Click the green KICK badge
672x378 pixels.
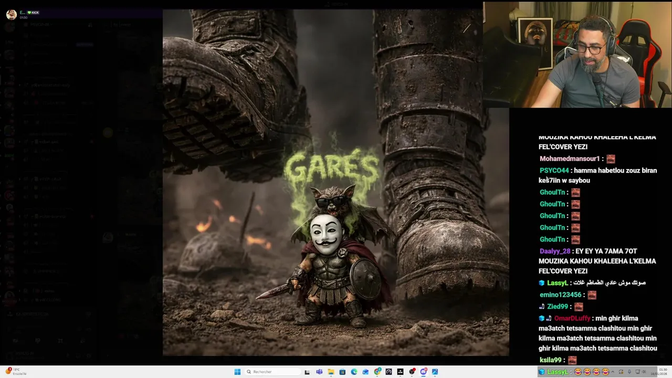(x=33, y=13)
